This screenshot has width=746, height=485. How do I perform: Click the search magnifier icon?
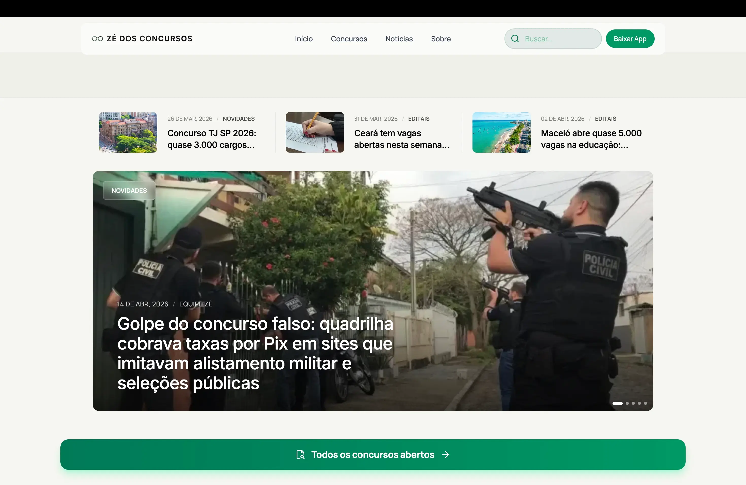click(x=515, y=39)
